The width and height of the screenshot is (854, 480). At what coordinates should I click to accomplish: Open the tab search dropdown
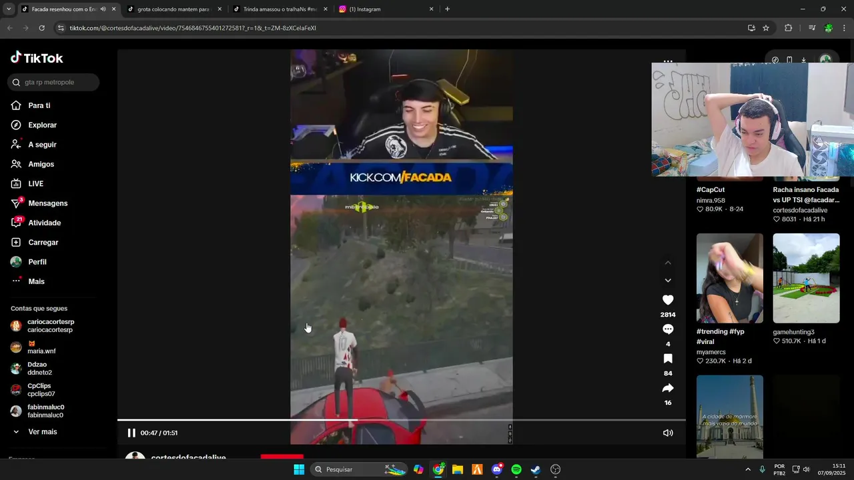[x=8, y=9]
